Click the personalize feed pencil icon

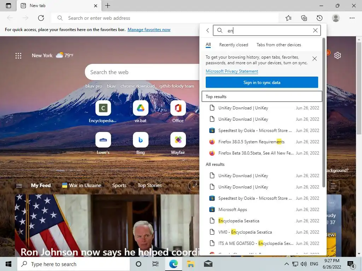click(x=194, y=186)
